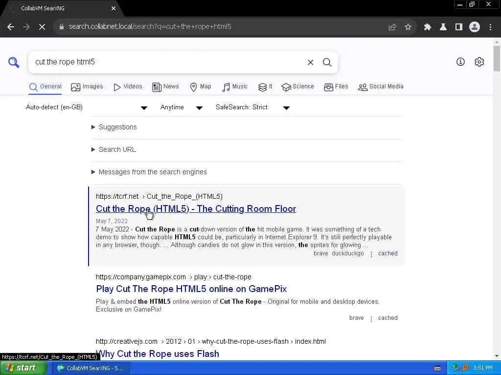Switch to the News search tab
501x375 pixels.
point(165,87)
